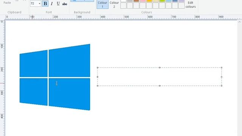
Task: Pick the pink colour swatch
Action: [143, 1]
